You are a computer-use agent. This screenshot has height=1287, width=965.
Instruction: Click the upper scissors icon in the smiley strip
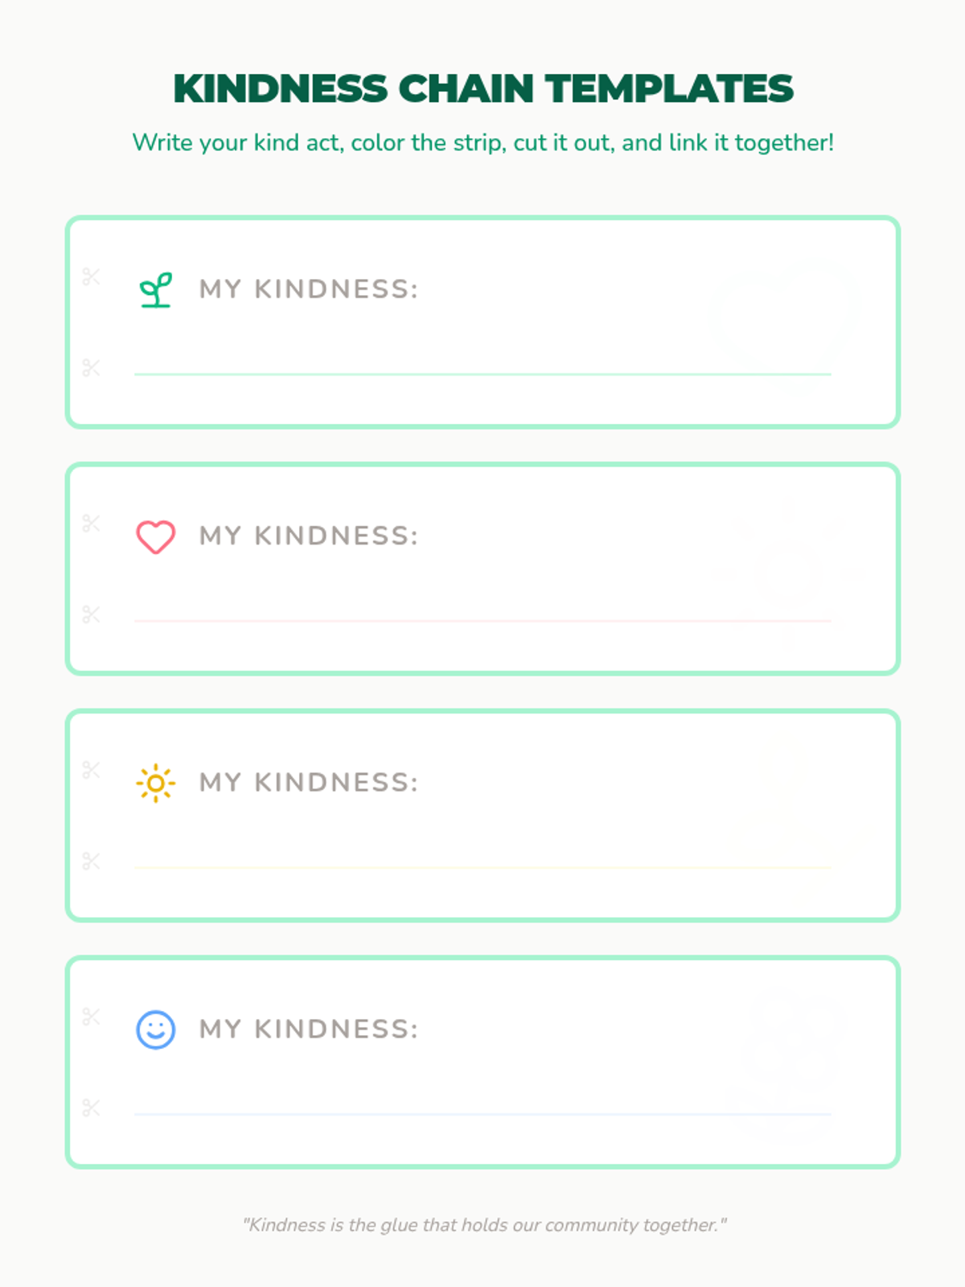tap(91, 1017)
